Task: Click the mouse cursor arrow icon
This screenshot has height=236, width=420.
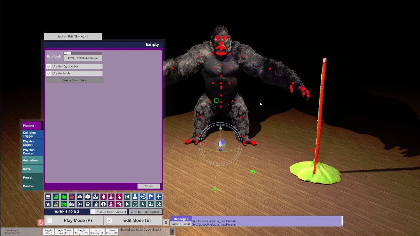Action: pyautogui.click(x=143, y=204)
